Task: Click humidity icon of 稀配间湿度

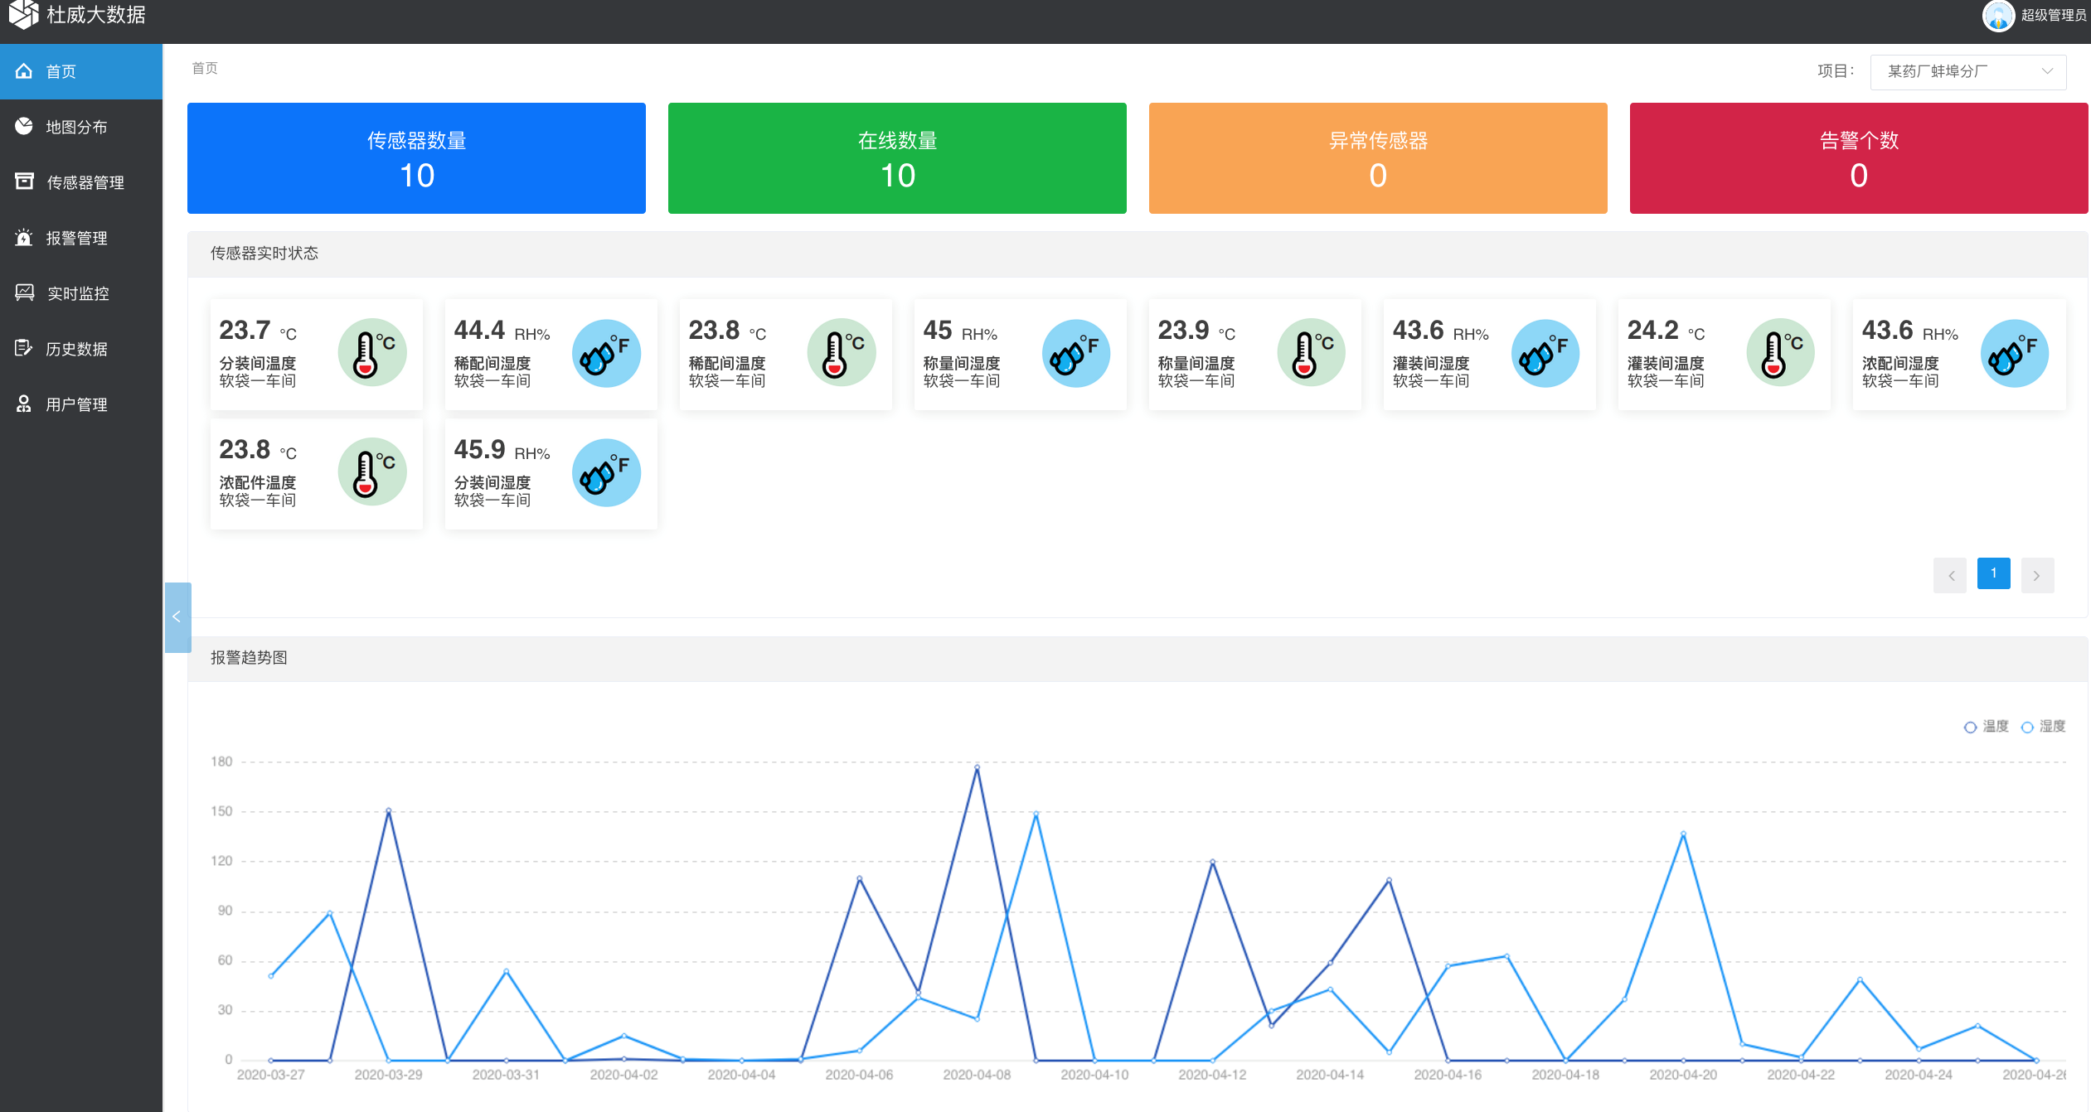Action: tap(607, 353)
